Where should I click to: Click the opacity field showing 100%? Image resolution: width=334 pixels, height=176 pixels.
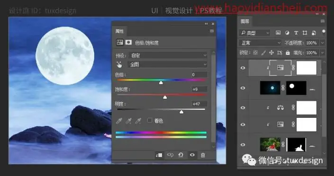click(x=312, y=43)
